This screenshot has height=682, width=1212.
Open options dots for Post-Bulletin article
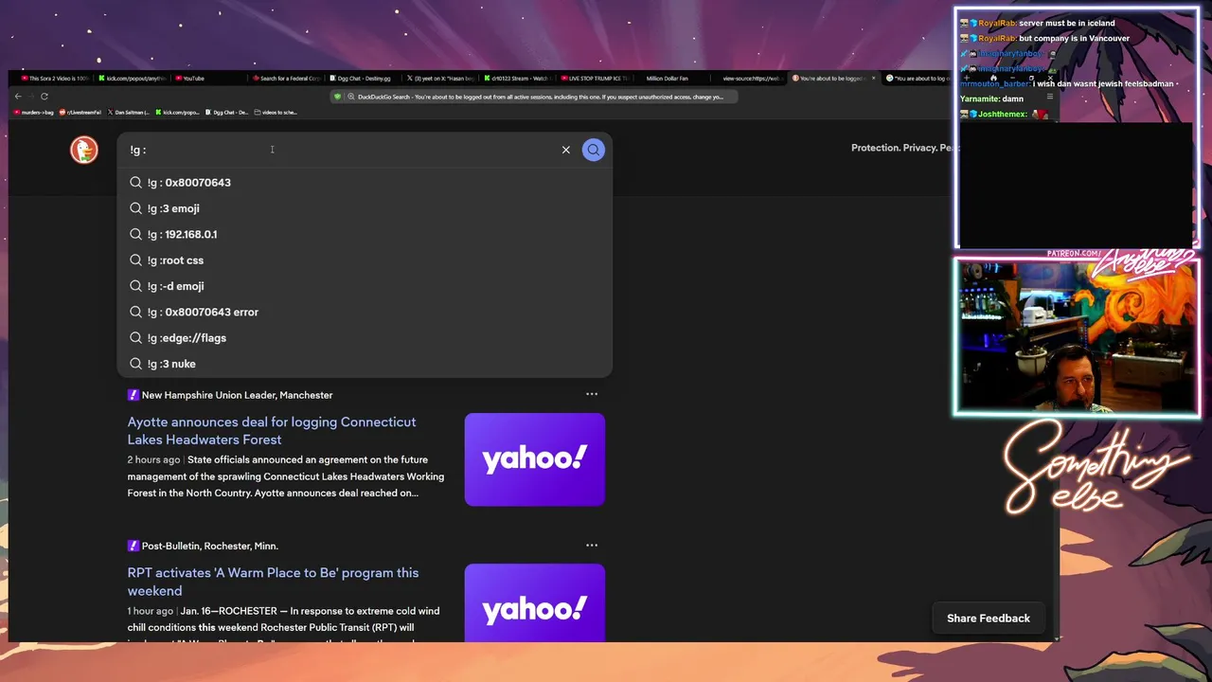pos(592,545)
